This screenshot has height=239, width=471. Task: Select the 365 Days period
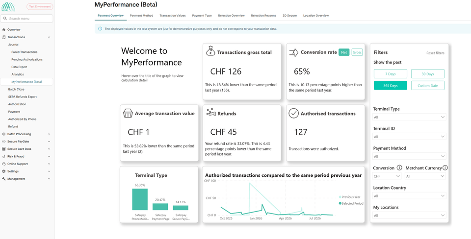(391, 86)
